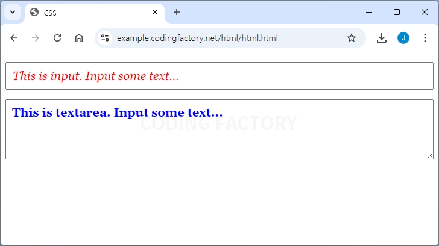Bookmark this page with the star
This screenshot has width=439, height=246.
[x=352, y=38]
